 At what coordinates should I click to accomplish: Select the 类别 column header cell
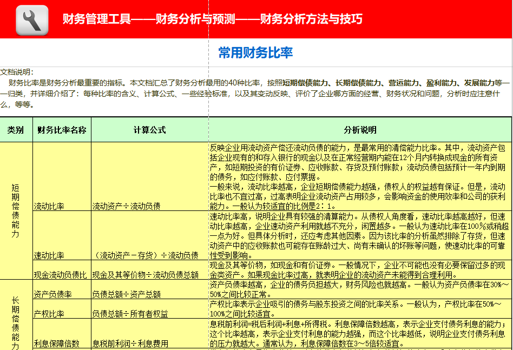pyautogui.click(x=16, y=129)
